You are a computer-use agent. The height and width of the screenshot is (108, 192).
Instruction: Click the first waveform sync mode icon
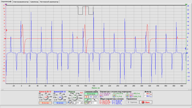86,103
